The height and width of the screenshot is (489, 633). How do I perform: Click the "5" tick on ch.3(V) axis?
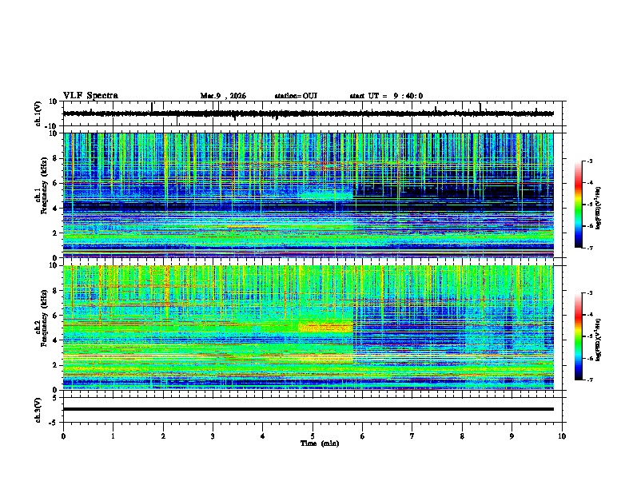point(55,398)
